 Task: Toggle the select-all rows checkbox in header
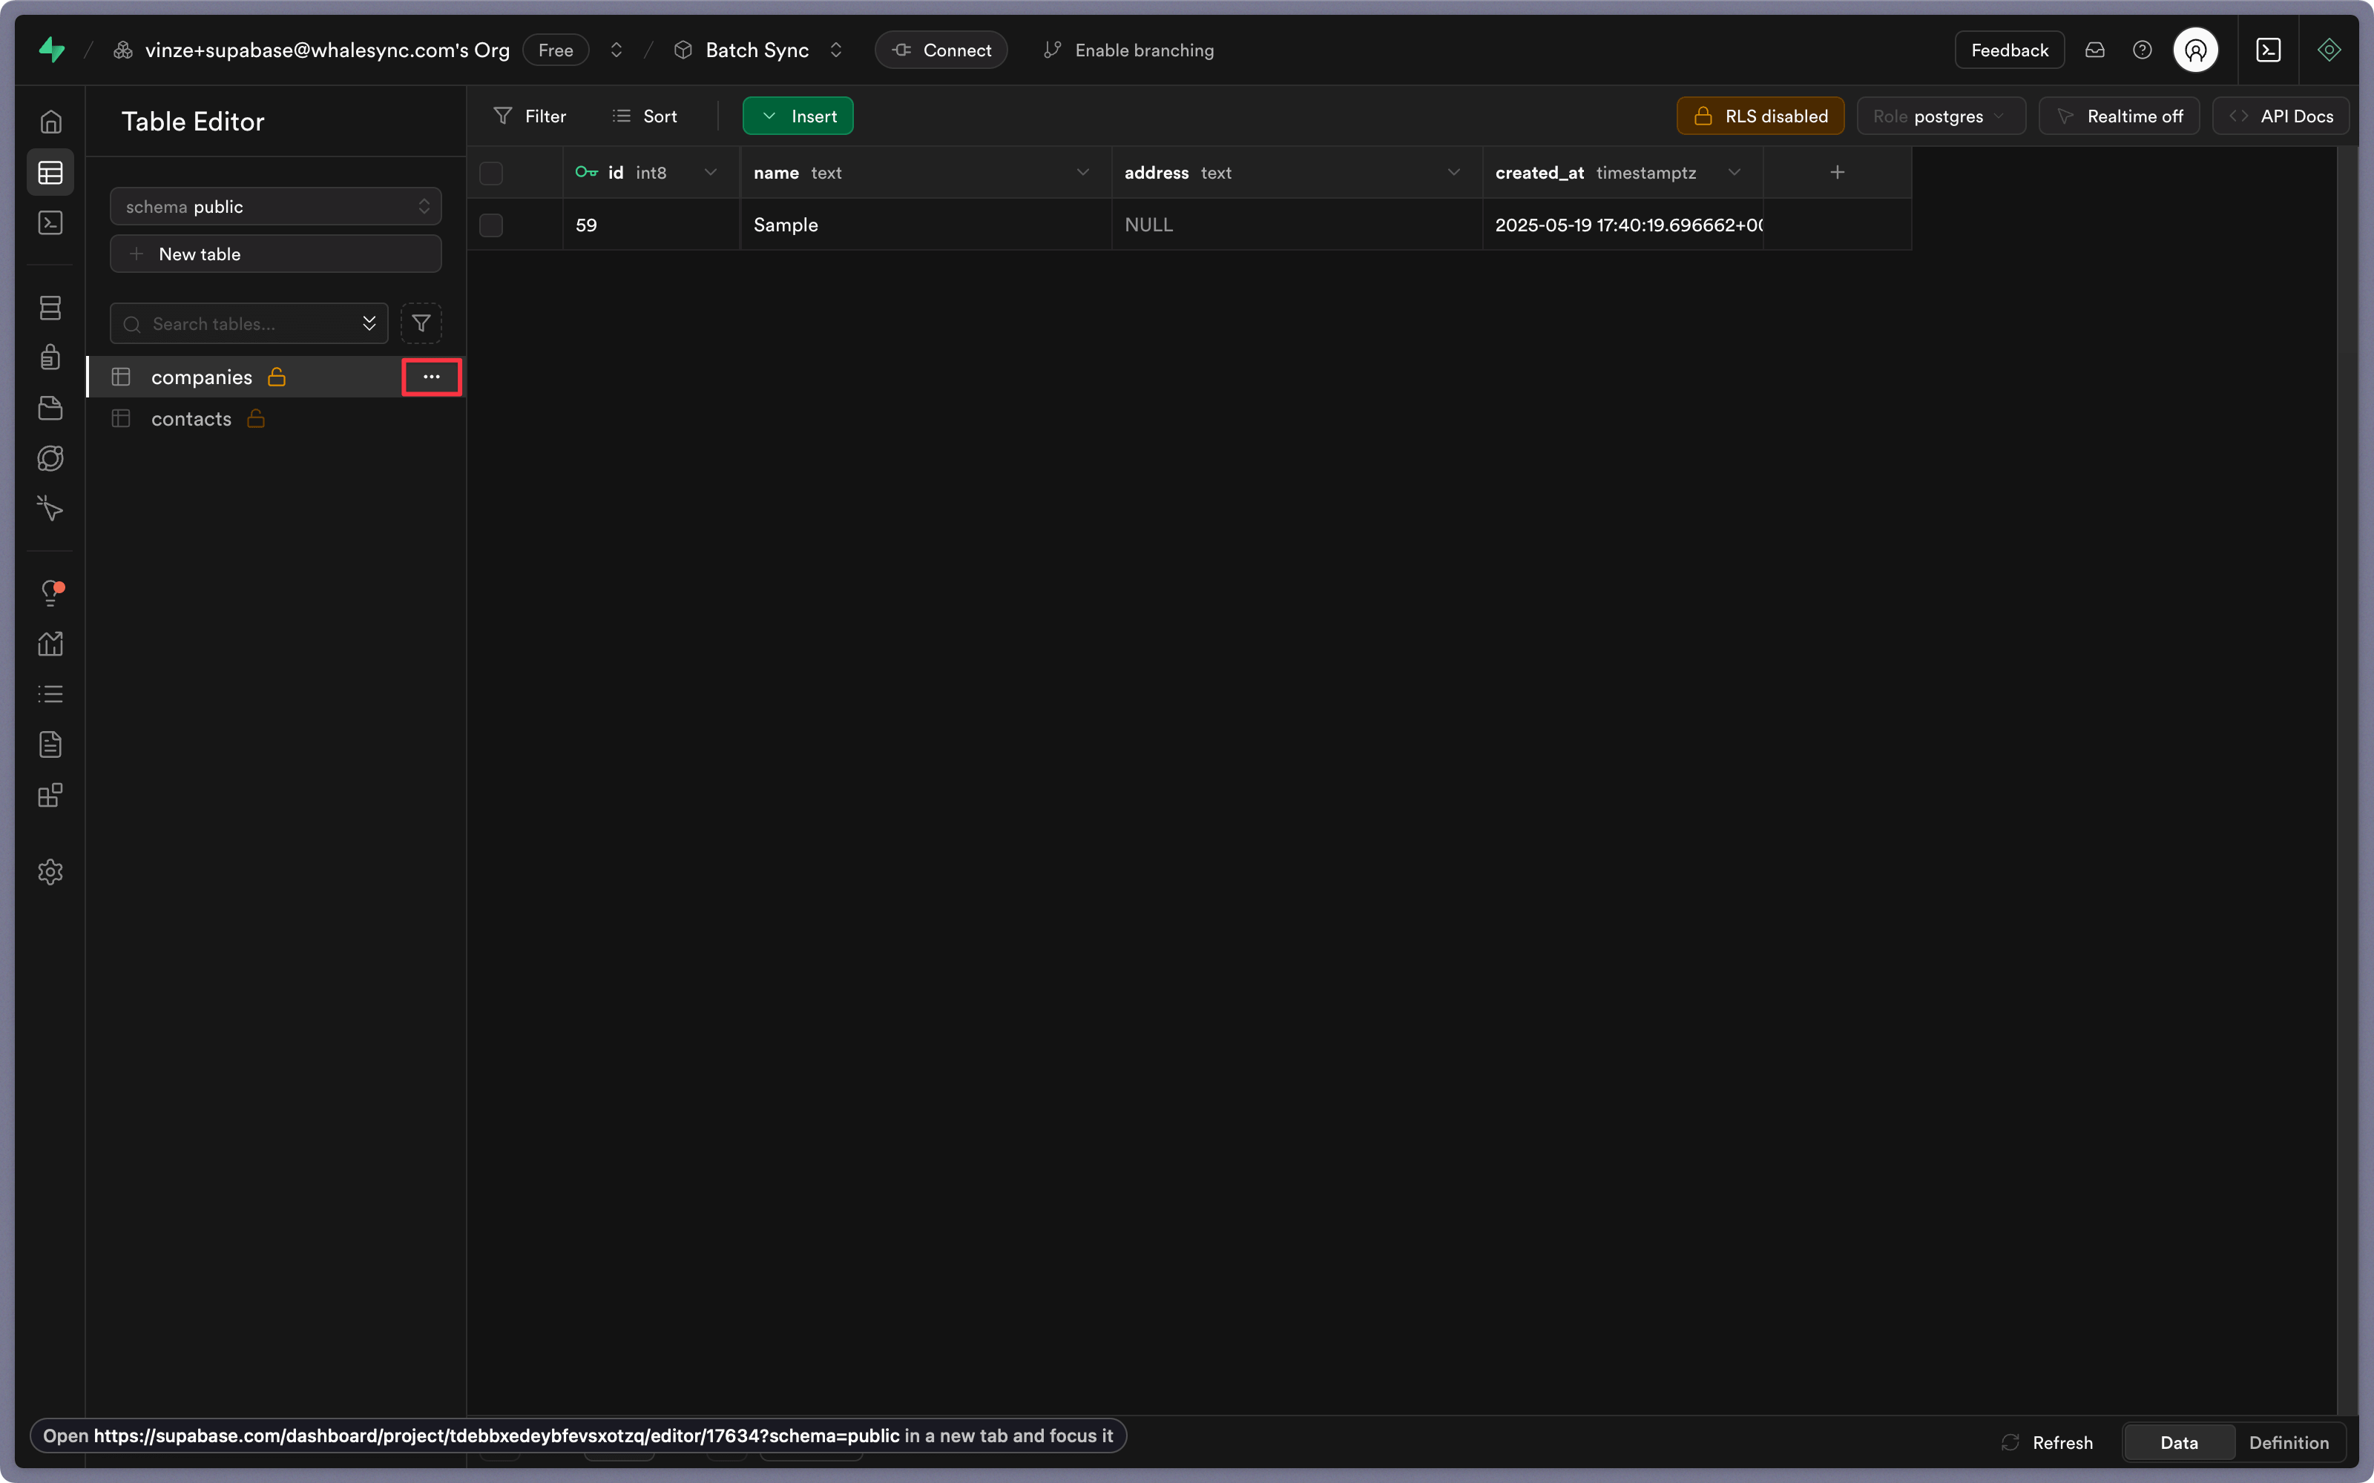pyautogui.click(x=491, y=174)
